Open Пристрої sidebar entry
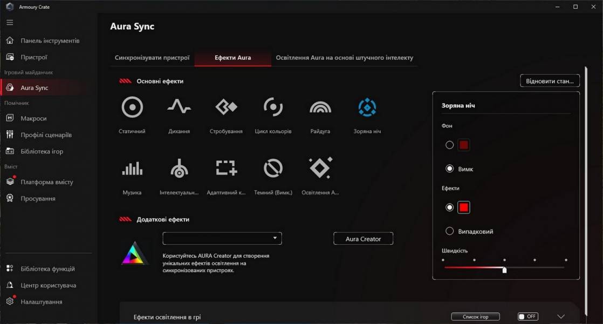Viewport: 603px width, 324px height. coord(34,57)
